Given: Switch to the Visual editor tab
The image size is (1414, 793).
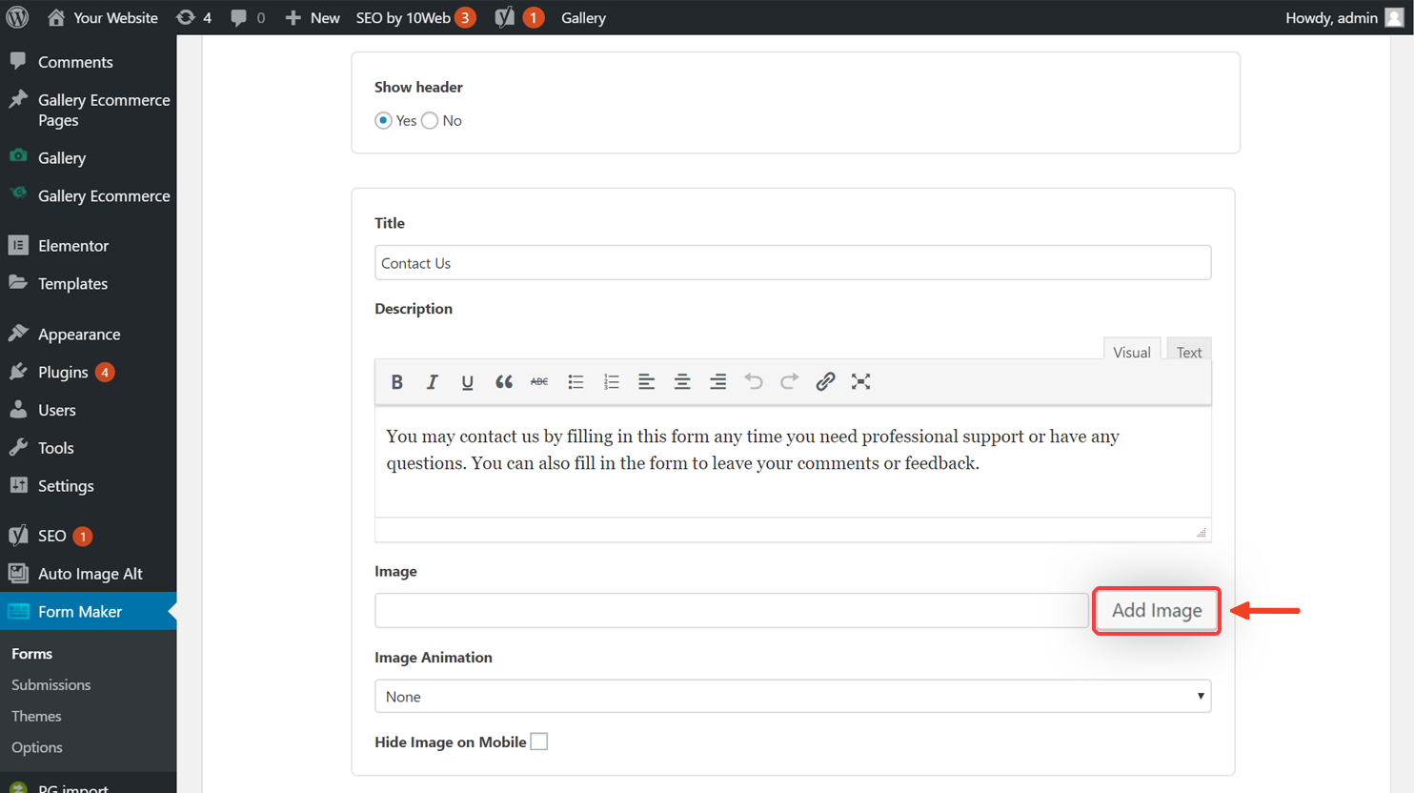Looking at the screenshot, I should point(1131,352).
